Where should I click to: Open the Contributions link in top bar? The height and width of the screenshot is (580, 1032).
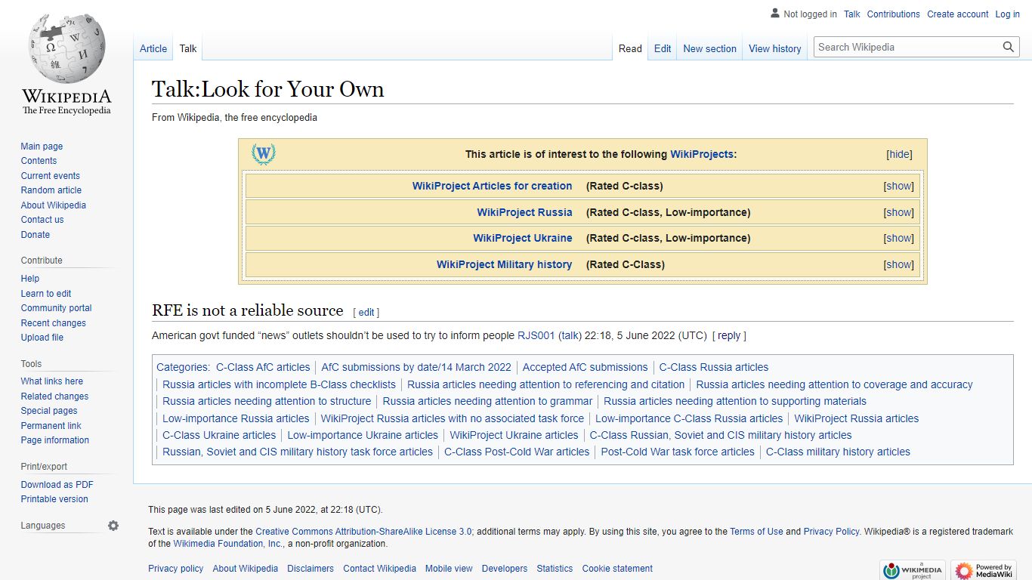(x=893, y=14)
